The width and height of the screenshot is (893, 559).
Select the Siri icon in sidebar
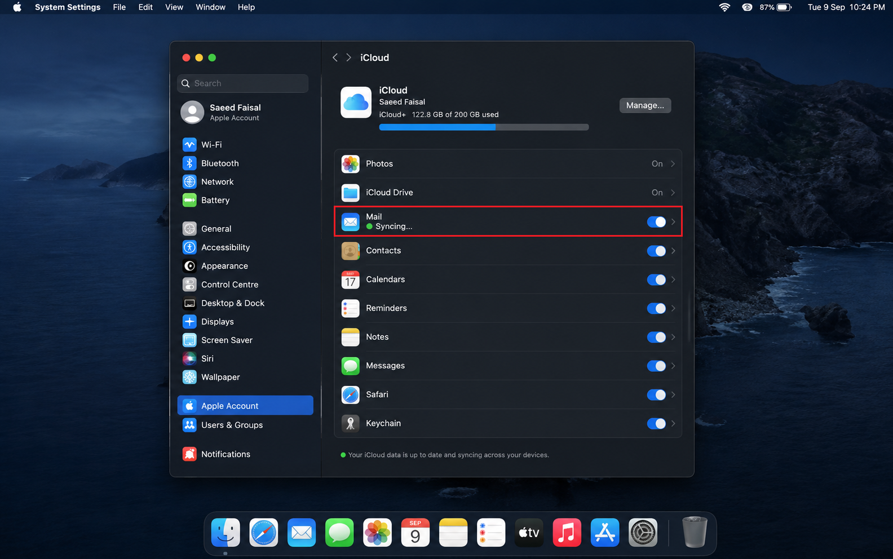click(x=189, y=358)
